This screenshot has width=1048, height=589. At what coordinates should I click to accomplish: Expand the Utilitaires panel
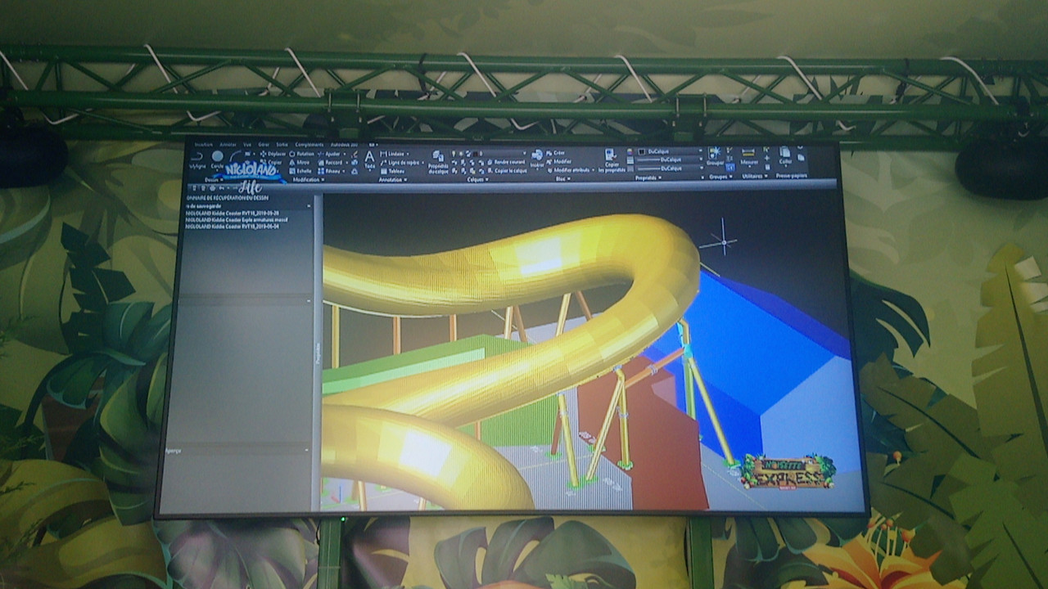click(755, 176)
